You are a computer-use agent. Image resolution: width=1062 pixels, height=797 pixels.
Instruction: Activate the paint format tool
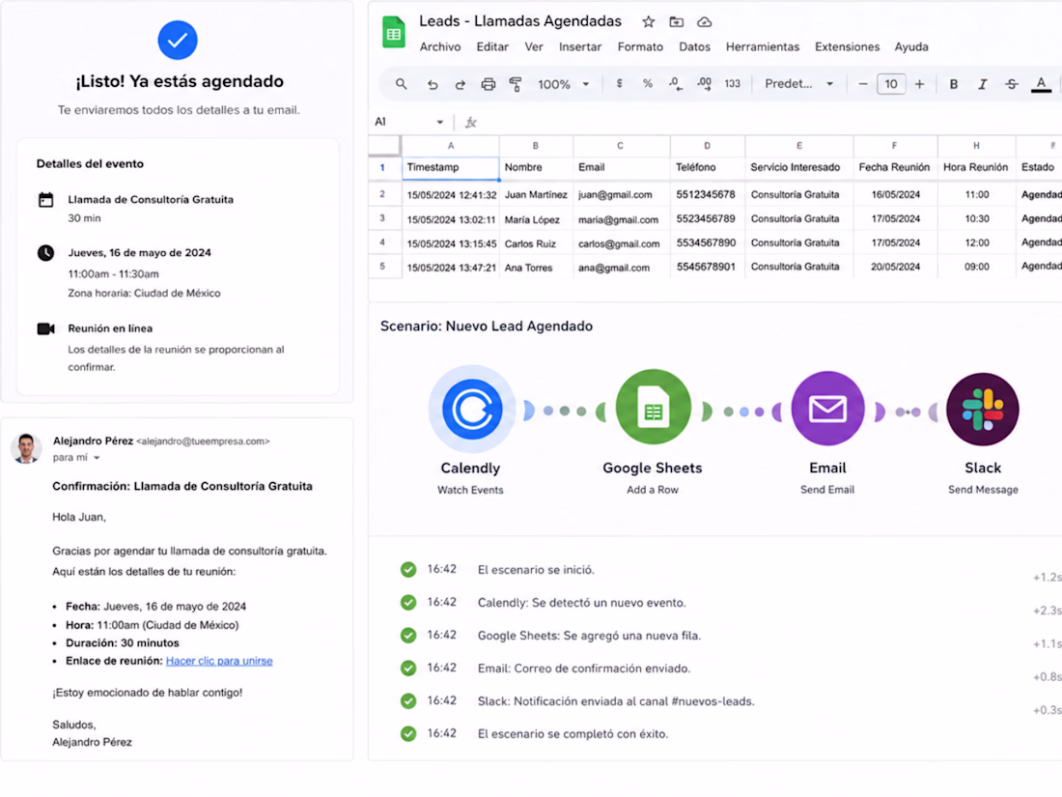tap(516, 84)
